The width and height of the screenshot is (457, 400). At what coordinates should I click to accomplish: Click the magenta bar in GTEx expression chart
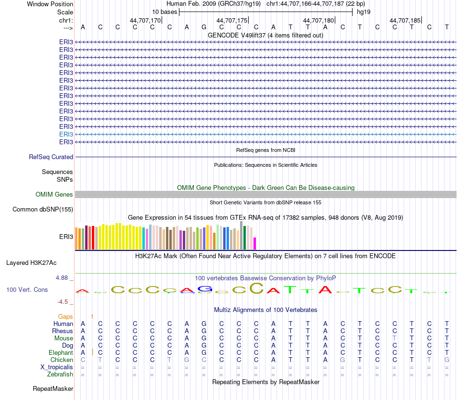[255, 244]
